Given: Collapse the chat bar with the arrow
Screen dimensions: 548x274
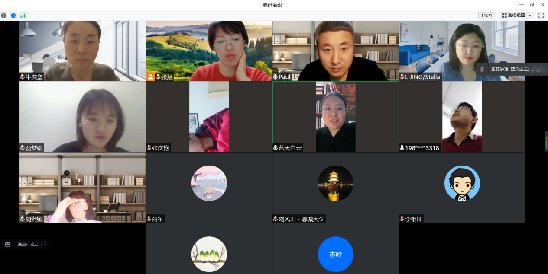Looking at the screenshot, I should coord(45,244).
